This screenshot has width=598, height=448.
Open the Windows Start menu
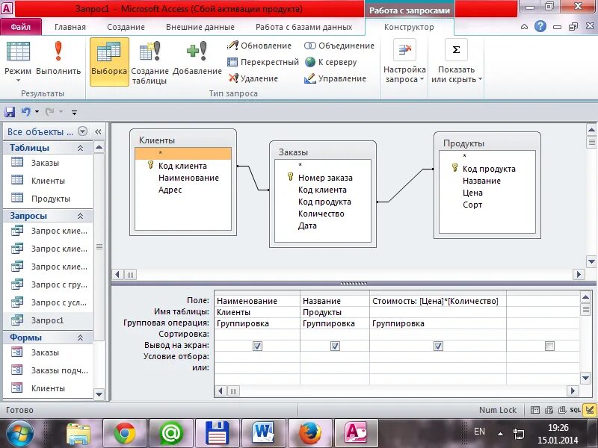(x=19, y=434)
